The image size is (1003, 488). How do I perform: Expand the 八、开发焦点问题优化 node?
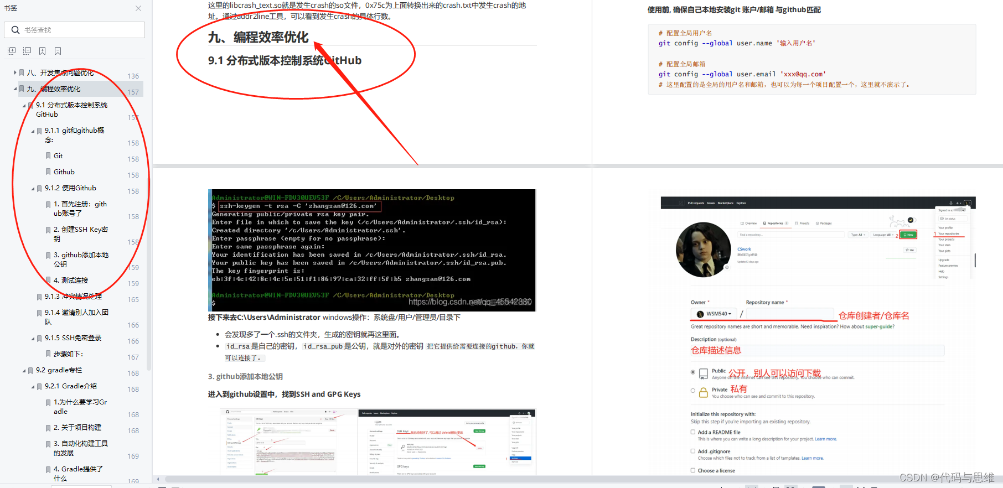pyautogui.click(x=15, y=72)
